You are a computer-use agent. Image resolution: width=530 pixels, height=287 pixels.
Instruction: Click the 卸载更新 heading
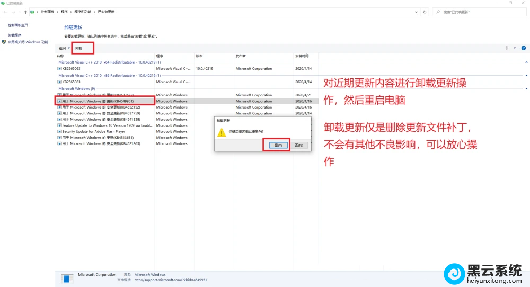(73, 28)
